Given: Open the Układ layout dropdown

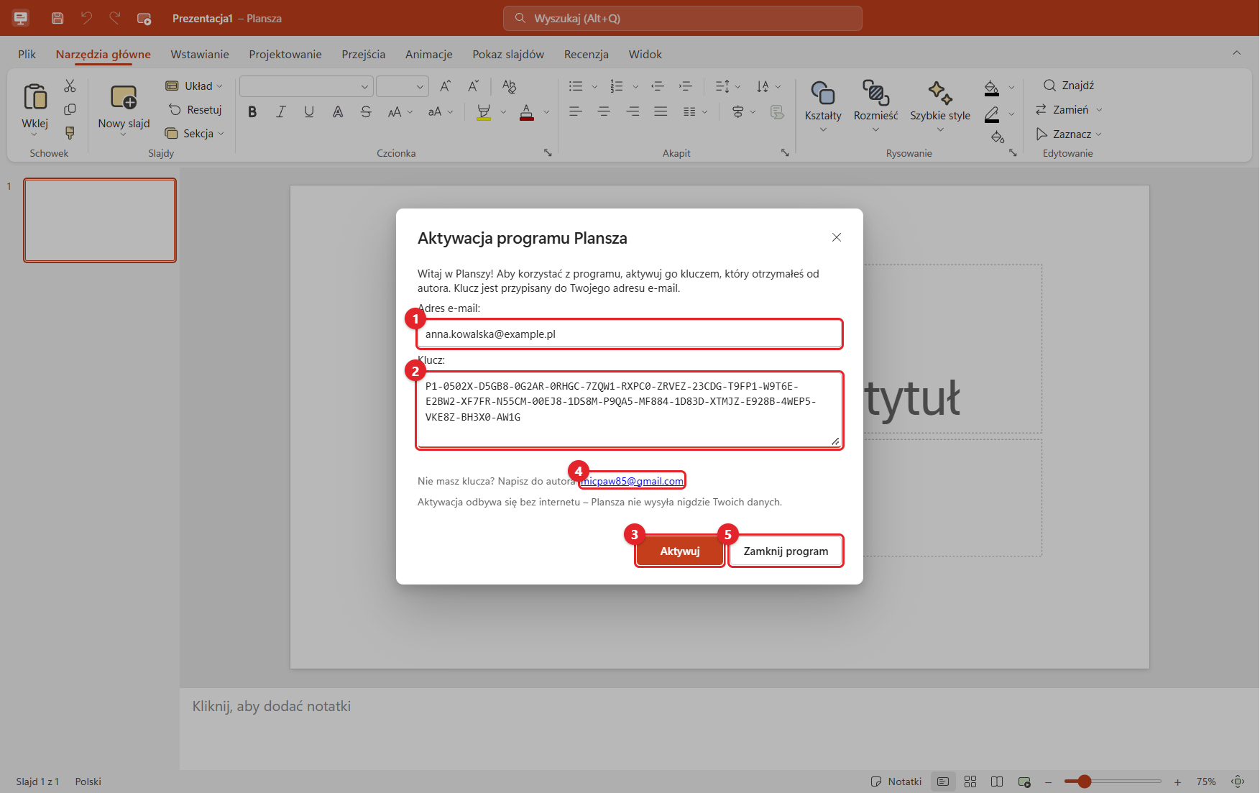Looking at the screenshot, I should [195, 86].
